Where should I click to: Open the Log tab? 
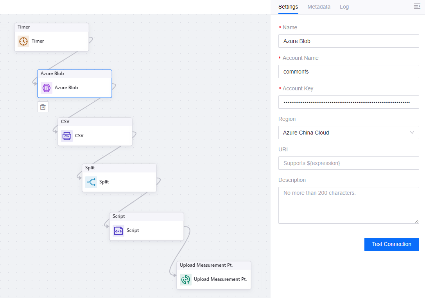tap(344, 7)
